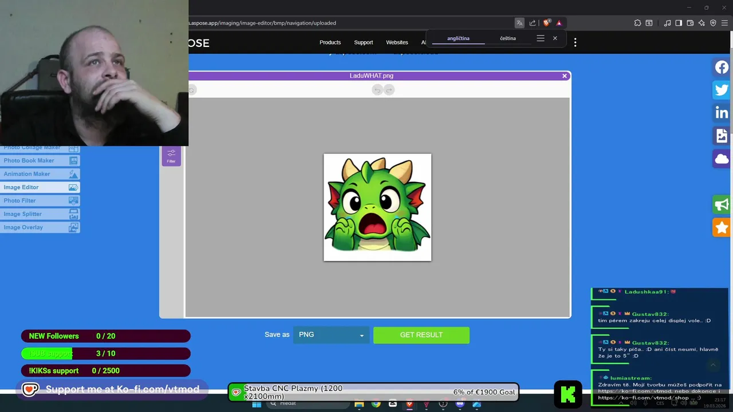The image size is (733, 412).
Task: Select the Image Editor sidebar item
Action: (40, 187)
